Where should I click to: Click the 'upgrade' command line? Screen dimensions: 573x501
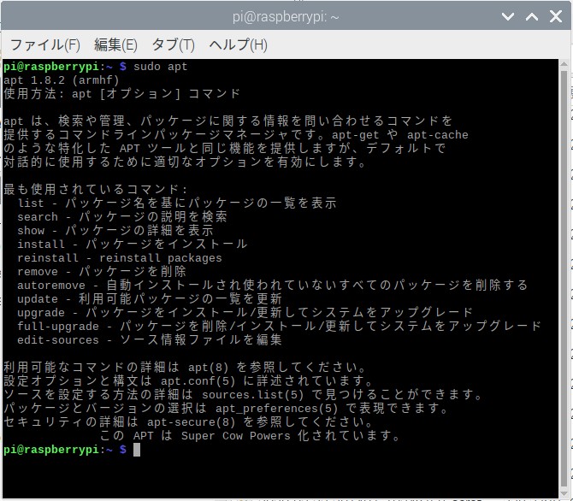(245, 312)
